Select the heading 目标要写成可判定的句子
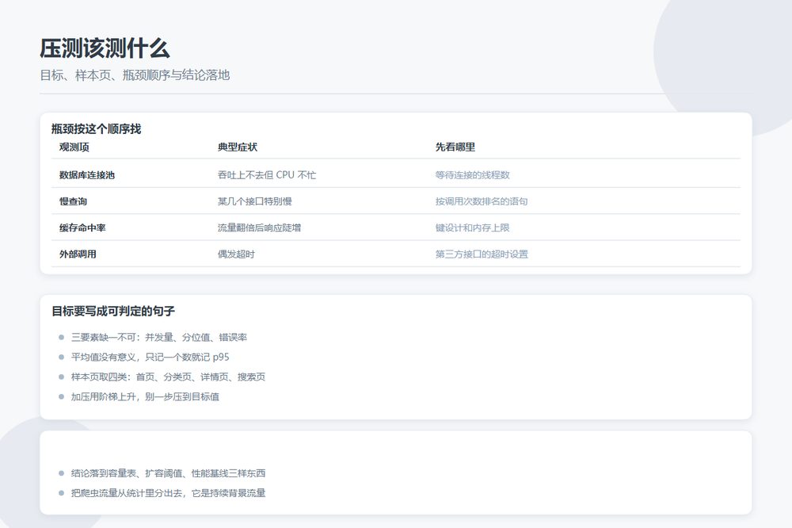The width and height of the screenshot is (792, 528). [113, 311]
